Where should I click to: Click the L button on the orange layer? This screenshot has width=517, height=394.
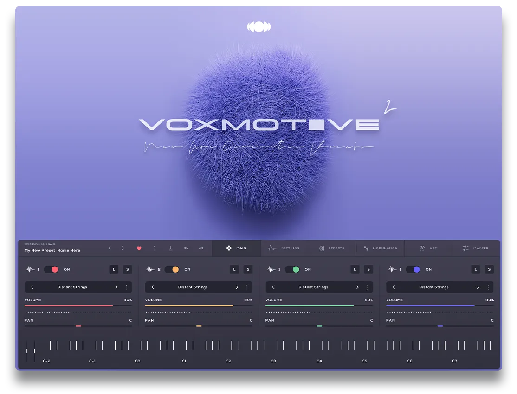234,269
